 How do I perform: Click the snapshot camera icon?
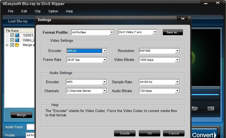coord(211,108)
